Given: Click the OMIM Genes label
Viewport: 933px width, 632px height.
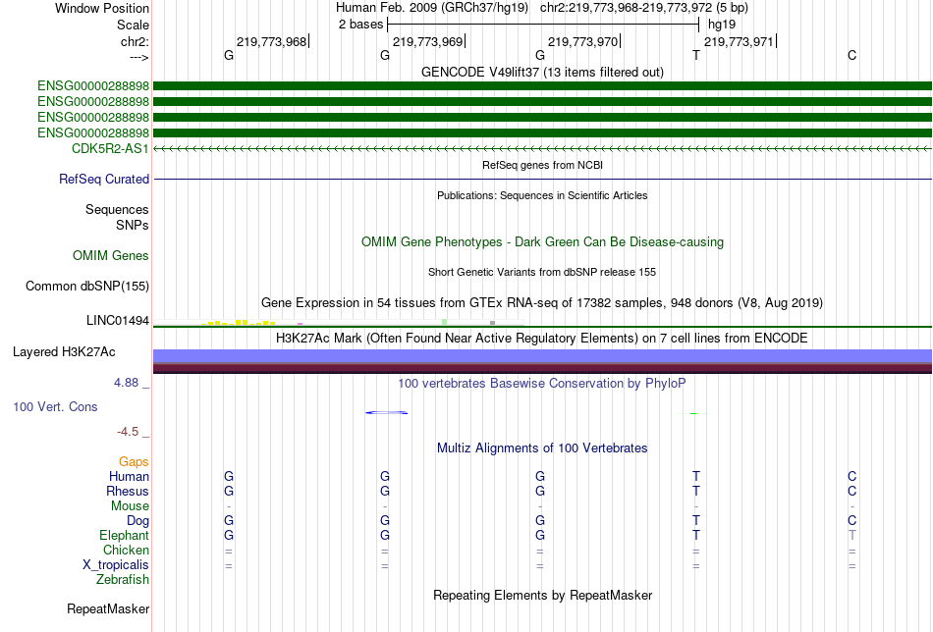Looking at the screenshot, I should (111, 256).
